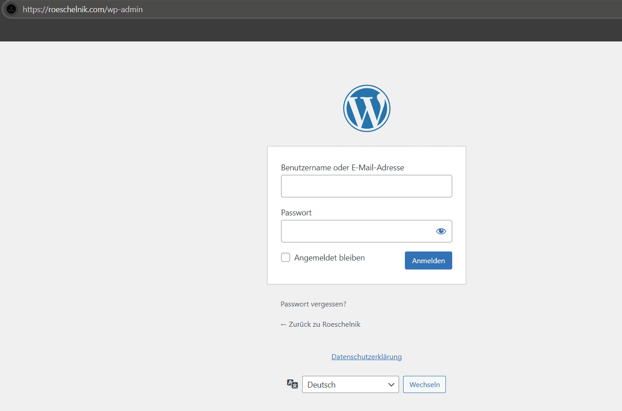Open the Deutsch language dropdown
The image size is (622, 411).
coord(350,384)
